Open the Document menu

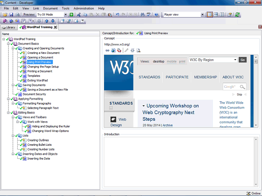point(50,8)
